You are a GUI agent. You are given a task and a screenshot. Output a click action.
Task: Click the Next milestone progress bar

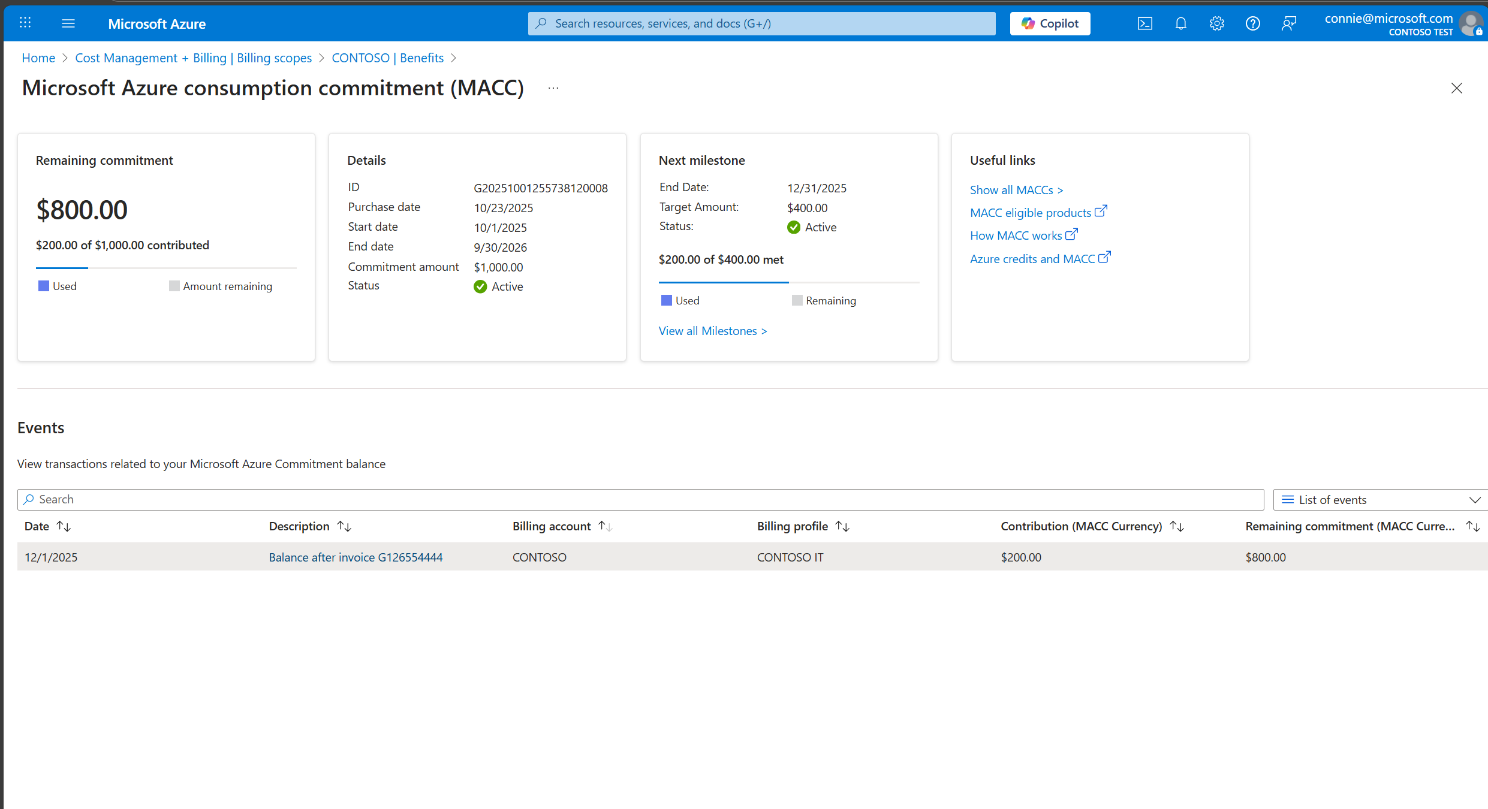[x=788, y=282]
